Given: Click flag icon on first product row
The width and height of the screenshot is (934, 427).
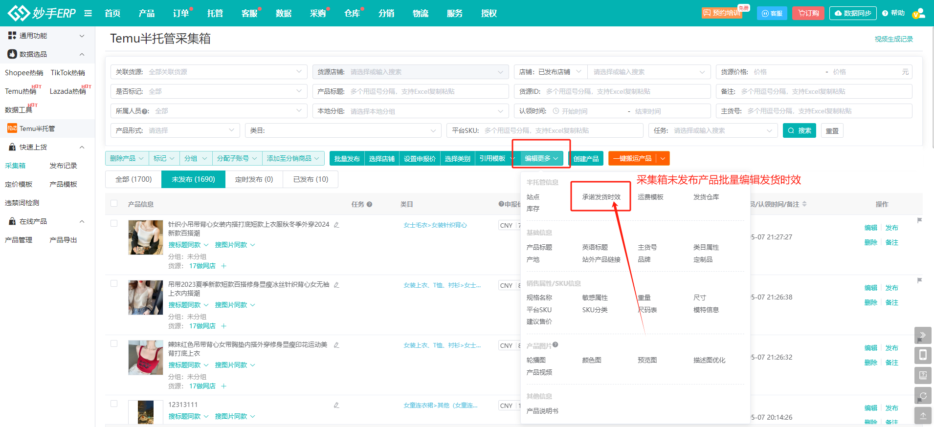Looking at the screenshot, I should tap(919, 220).
